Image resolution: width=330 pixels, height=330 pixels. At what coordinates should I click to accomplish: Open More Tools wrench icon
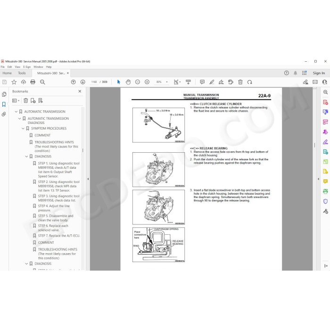coord(325,211)
